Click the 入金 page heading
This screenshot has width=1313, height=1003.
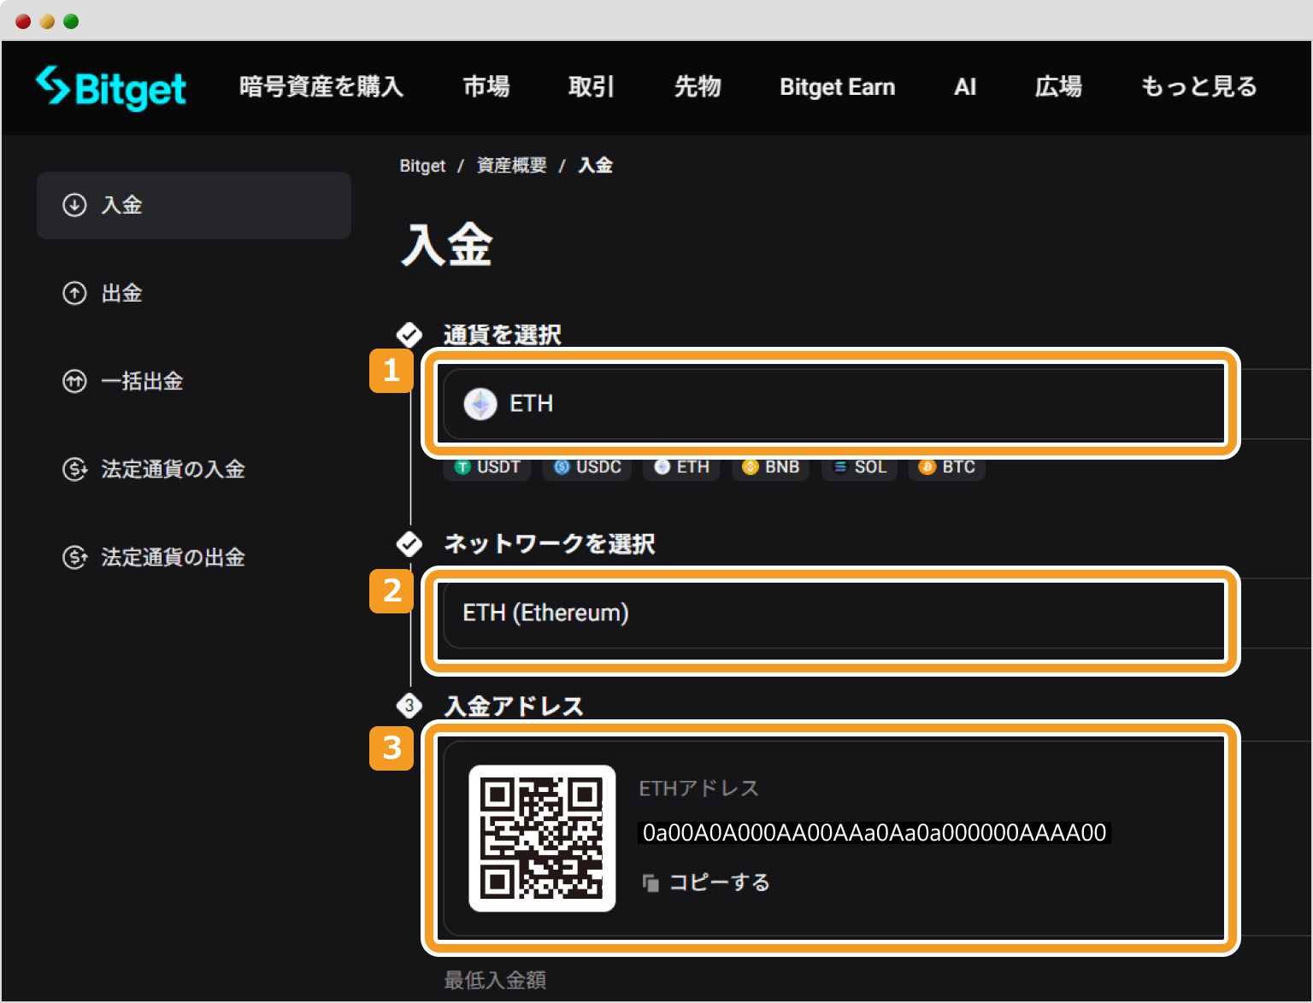coord(446,245)
